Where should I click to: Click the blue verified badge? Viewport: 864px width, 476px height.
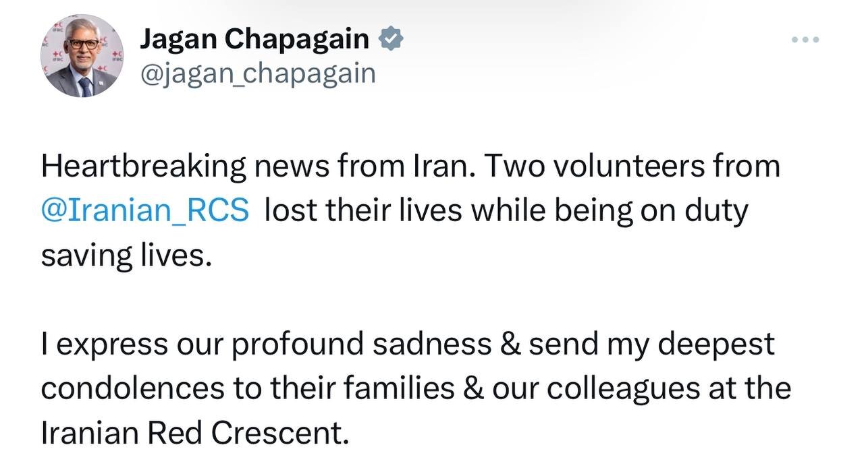point(391,40)
